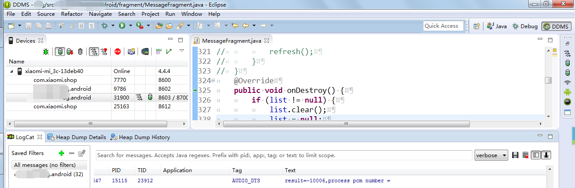Click the Search flashlight toolbar icon
575x188 pixels.
(179, 26)
